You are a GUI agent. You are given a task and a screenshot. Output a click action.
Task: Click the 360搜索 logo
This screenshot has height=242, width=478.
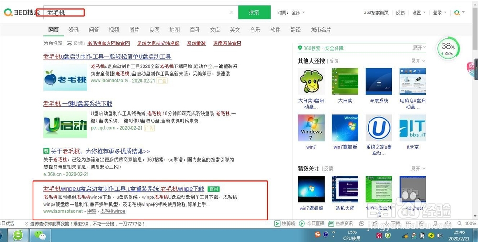pos(22,12)
